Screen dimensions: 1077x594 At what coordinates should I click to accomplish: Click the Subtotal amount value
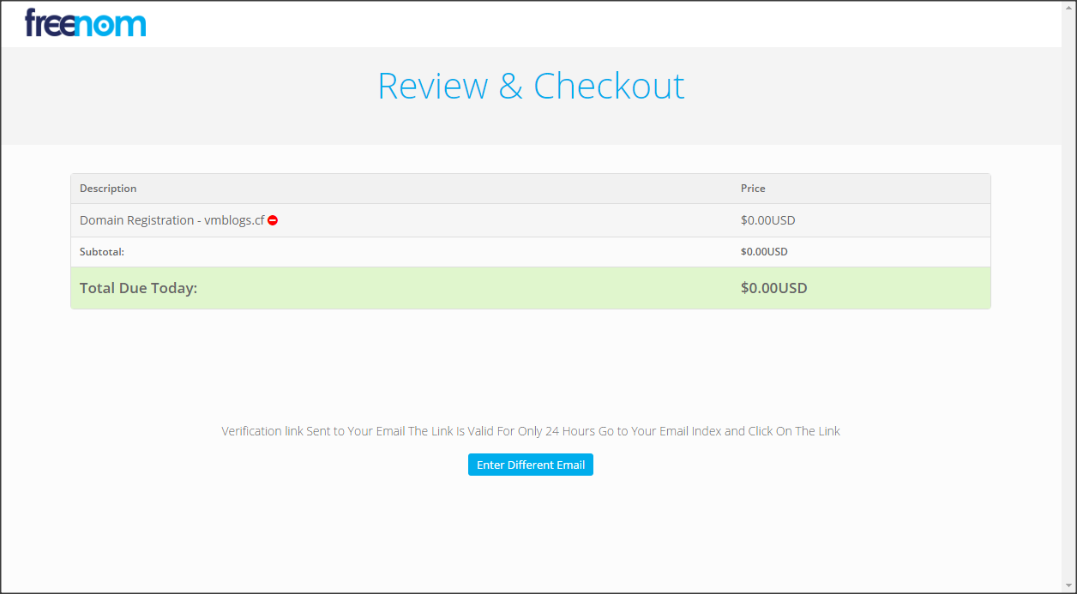click(x=764, y=252)
